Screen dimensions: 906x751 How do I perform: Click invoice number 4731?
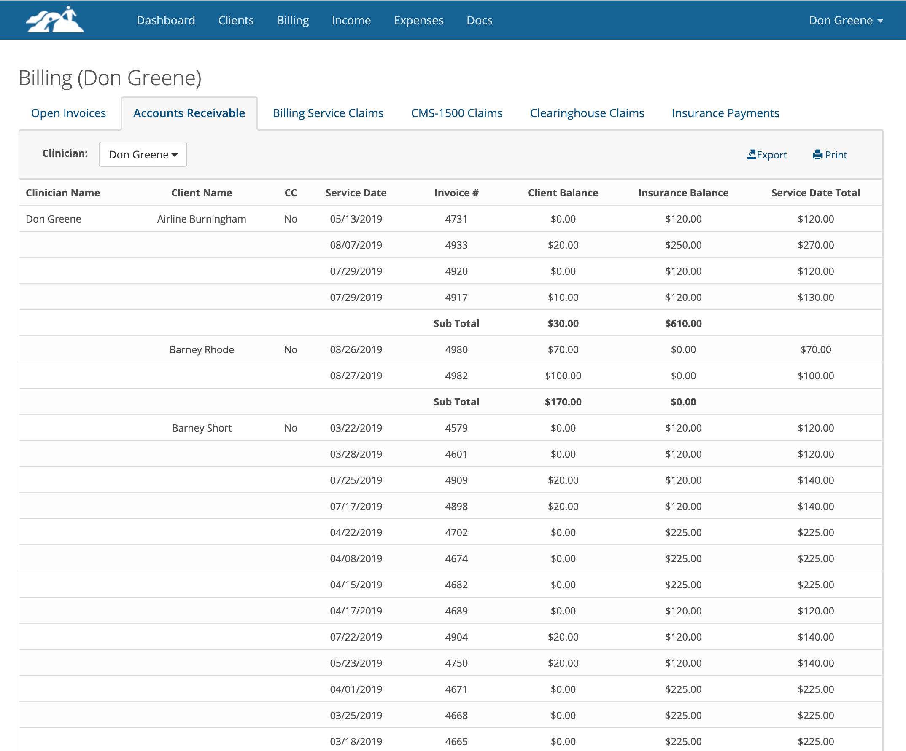(x=456, y=219)
